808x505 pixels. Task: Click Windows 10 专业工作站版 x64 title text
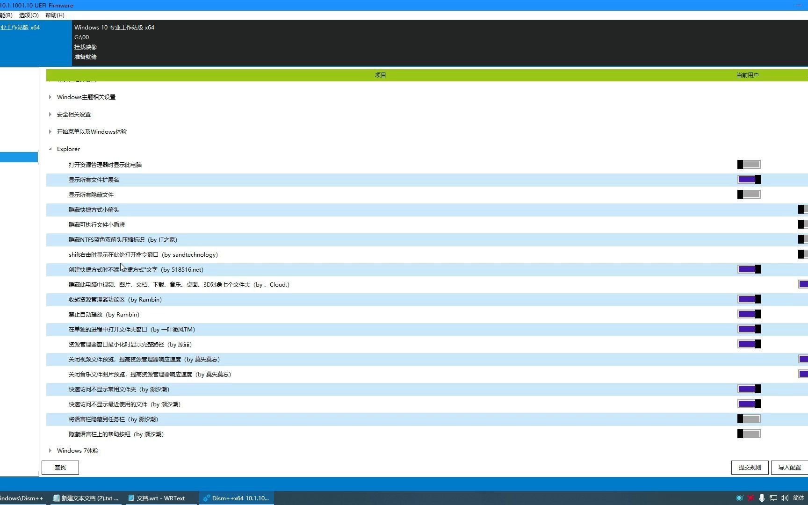click(x=114, y=28)
